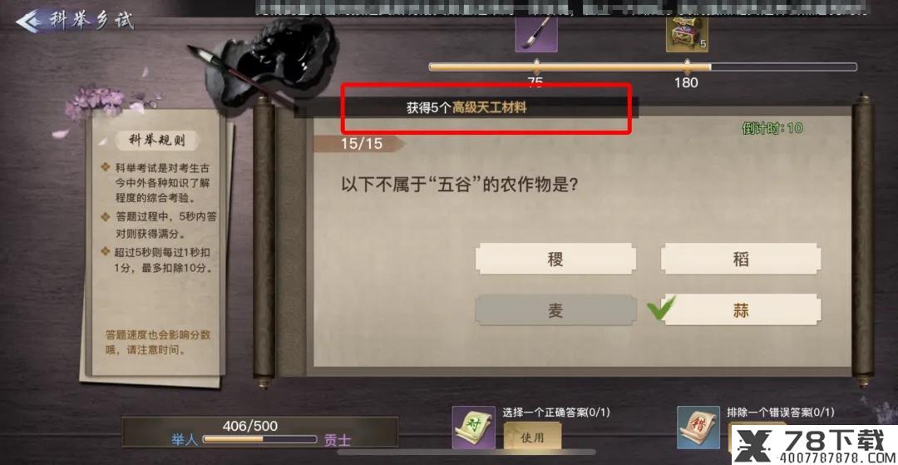Viewport: 898px width, 465px height.
Task: Click the 对 scroll item icon
Action: [474, 428]
